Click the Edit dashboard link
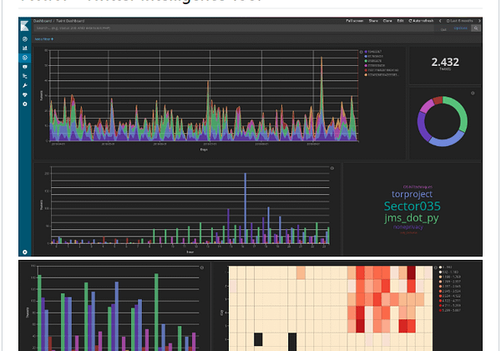Viewport: 501px width, 351px height. point(402,20)
